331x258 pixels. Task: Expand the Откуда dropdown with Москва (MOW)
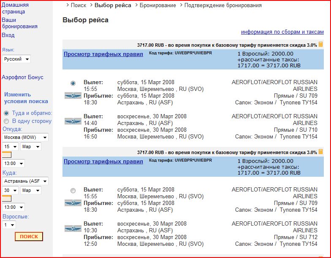pos(25,137)
